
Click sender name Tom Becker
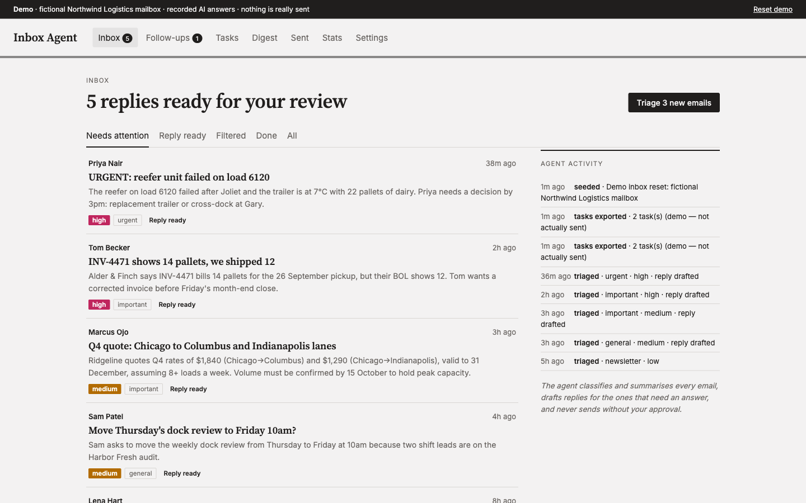point(109,248)
